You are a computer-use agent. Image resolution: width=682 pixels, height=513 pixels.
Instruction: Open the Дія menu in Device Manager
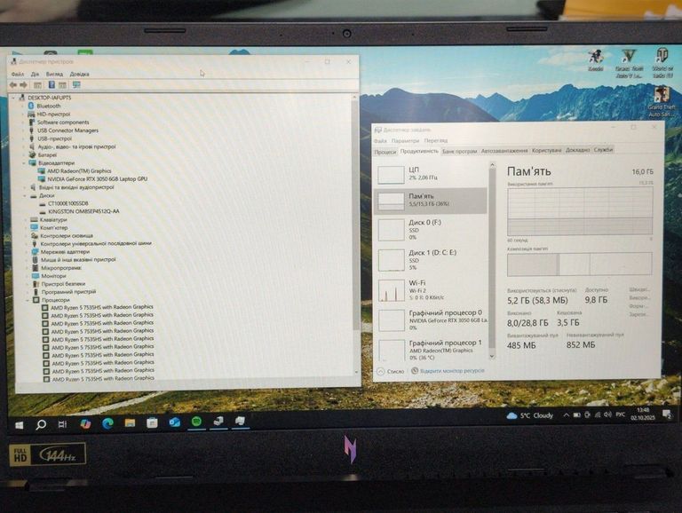(35, 74)
